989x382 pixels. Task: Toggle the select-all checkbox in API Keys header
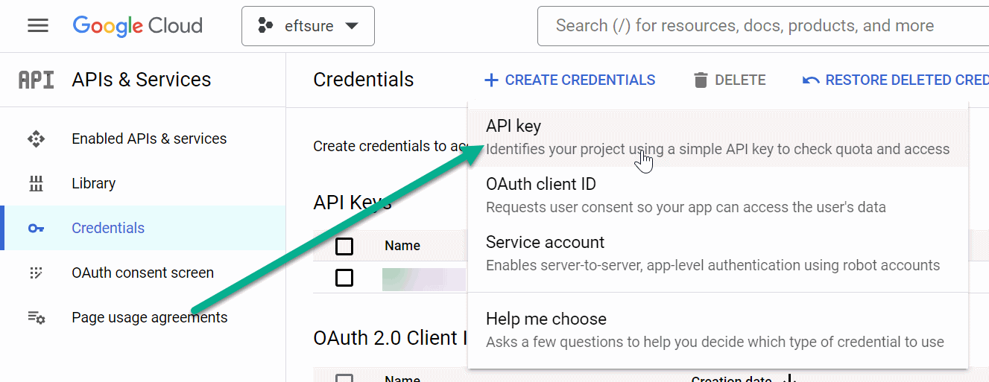pyautogui.click(x=344, y=246)
